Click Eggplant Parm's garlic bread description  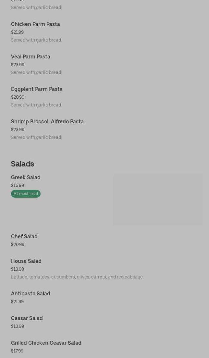click(x=36, y=105)
